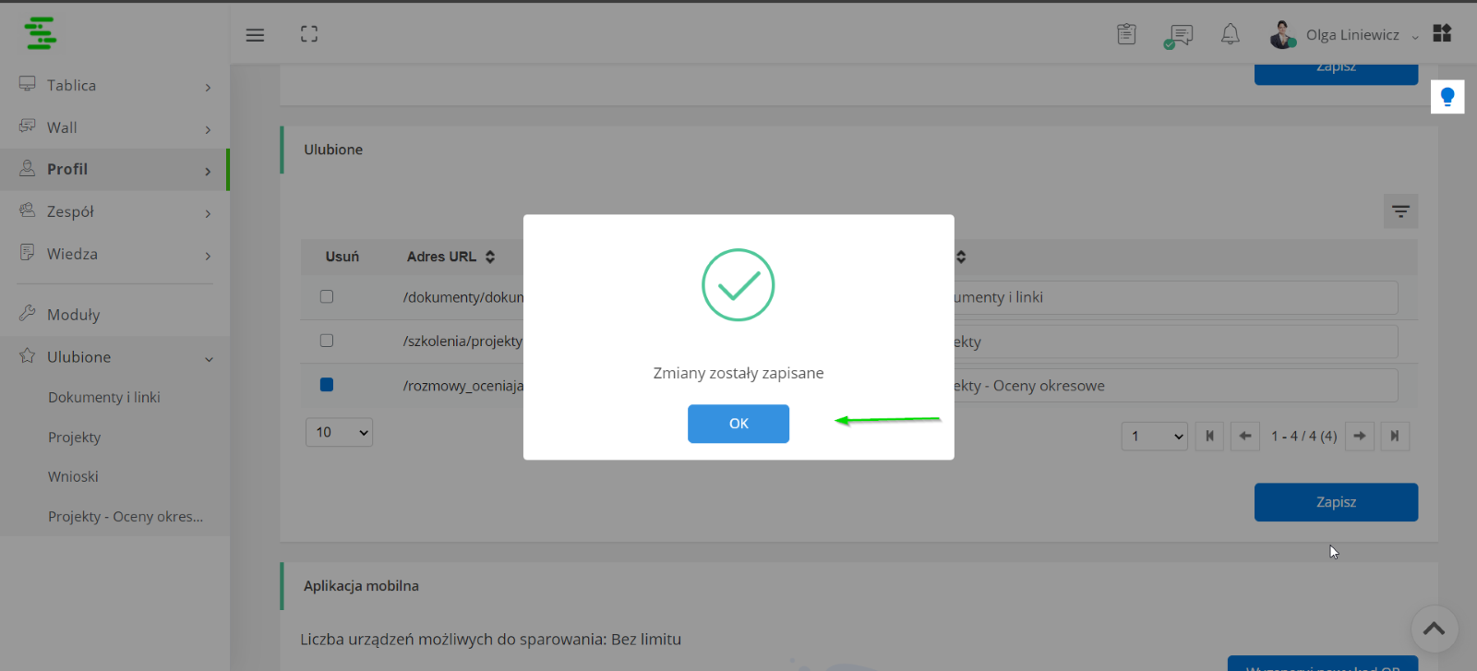Viewport: 1477px width, 671px height.
Task: Open the Olga Liniewicz user menu
Action: tap(1343, 35)
